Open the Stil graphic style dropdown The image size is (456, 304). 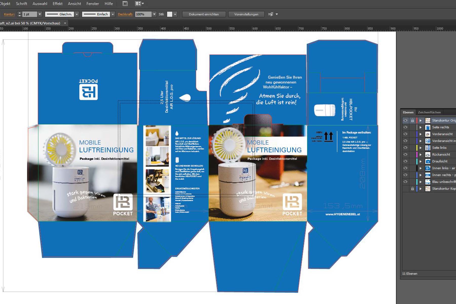(x=175, y=14)
